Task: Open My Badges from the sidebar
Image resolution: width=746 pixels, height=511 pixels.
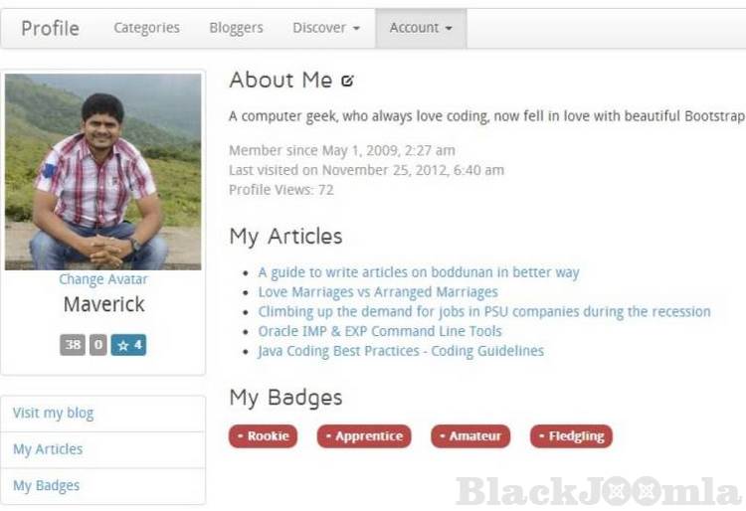Action: (47, 486)
